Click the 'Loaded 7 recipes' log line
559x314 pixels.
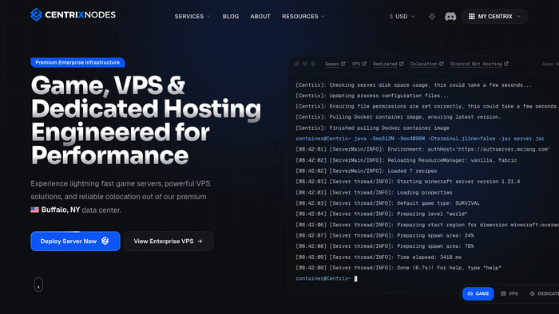(x=366, y=171)
